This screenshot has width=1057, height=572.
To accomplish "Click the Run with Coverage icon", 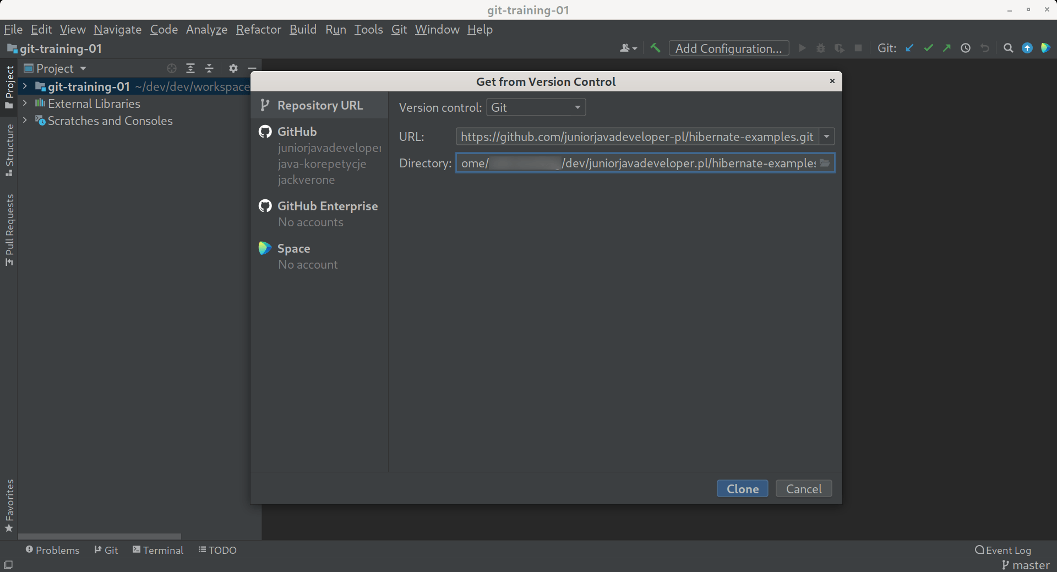I will point(840,48).
